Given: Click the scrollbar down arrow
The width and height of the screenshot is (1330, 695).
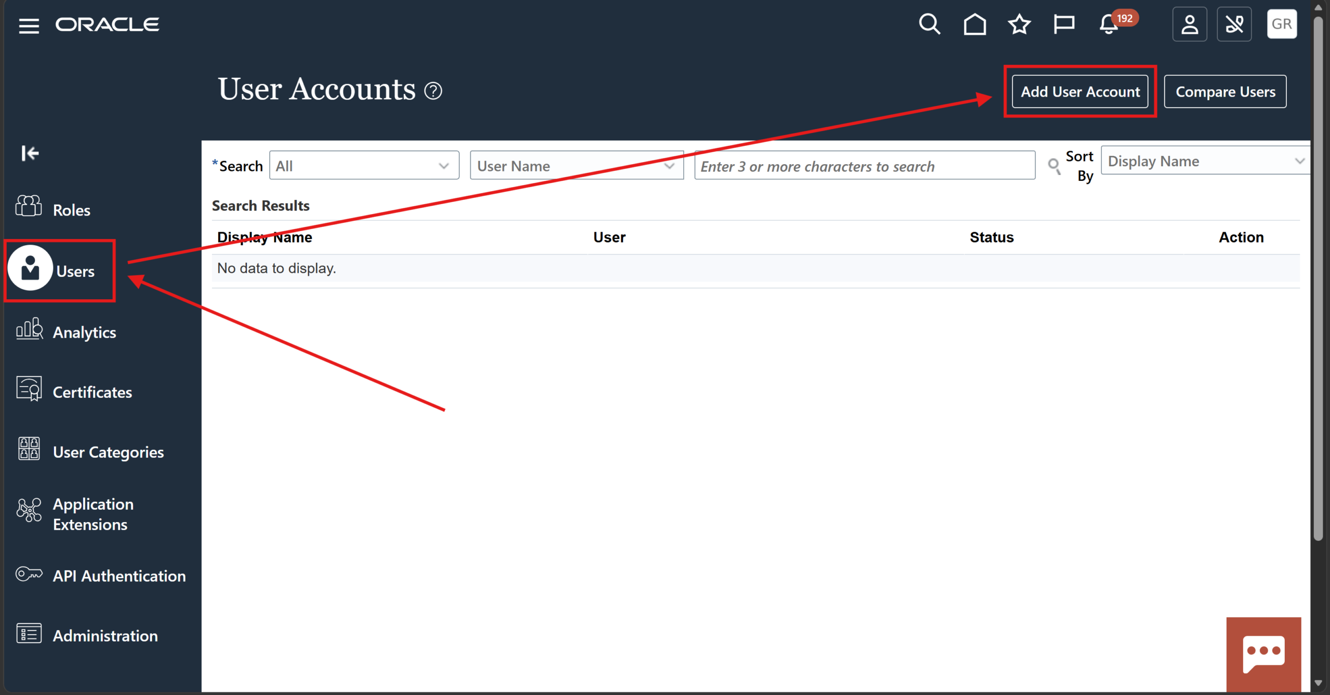Looking at the screenshot, I should (1318, 683).
